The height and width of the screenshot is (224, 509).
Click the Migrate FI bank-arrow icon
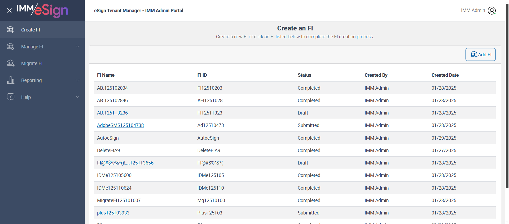coord(11,63)
